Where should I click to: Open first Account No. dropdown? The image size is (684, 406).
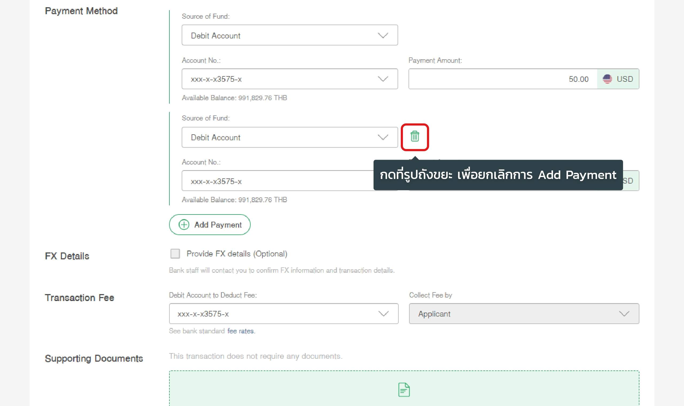tap(289, 79)
